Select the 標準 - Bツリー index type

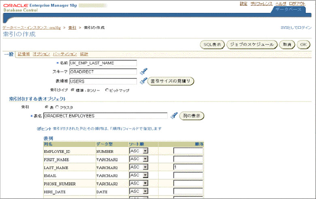click(73, 90)
